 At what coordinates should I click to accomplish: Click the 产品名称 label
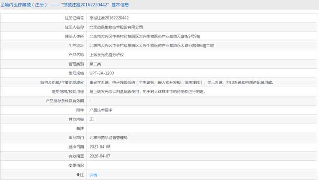[76, 55]
